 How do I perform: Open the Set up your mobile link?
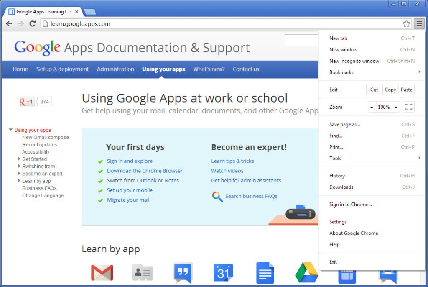coord(130,190)
